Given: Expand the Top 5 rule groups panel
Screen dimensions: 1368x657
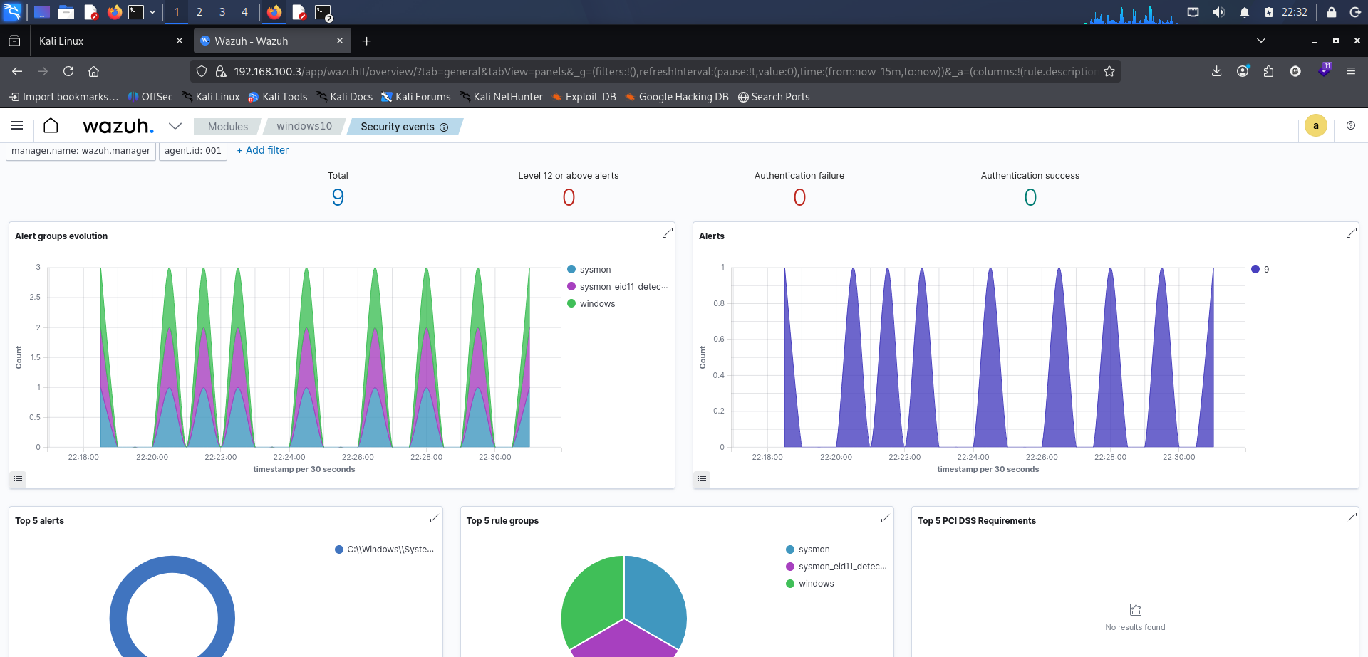Looking at the screenshot, I should pyautogui.click(x=886, y=518).
